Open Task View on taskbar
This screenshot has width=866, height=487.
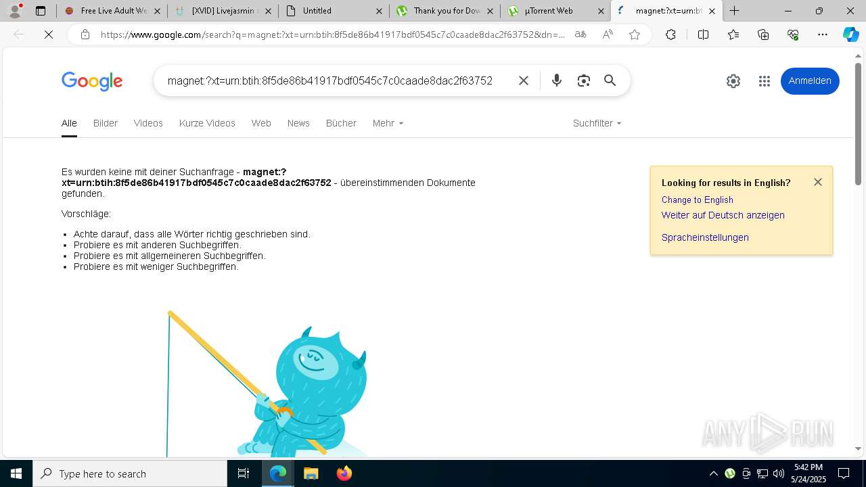tap(244, 473)
